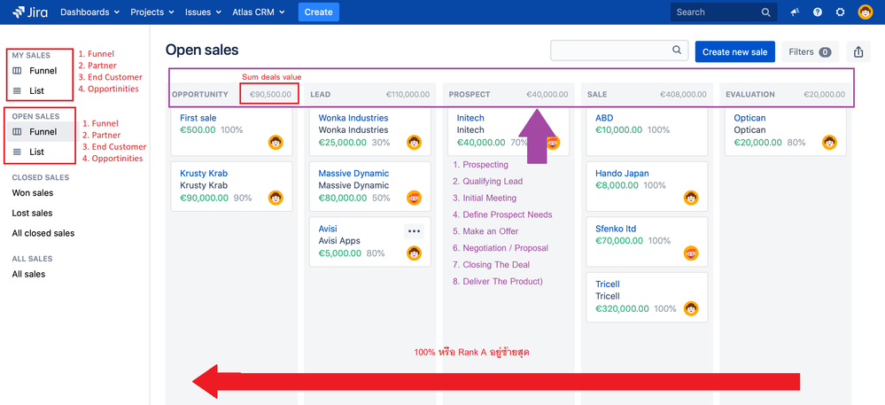Click the magnifier icon in top Search field
Screen dimensions: 885x405
point(765,12)
